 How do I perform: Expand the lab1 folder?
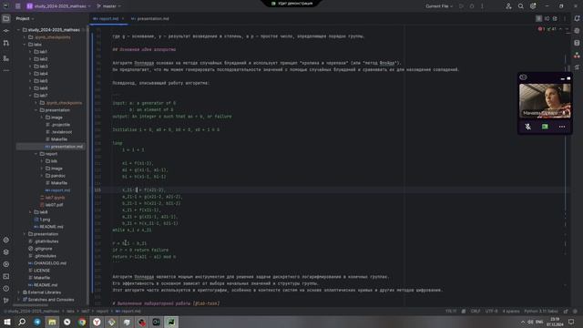click(30, 52)
